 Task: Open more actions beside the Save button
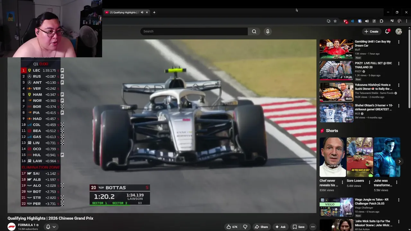click(x=313, y=227)
